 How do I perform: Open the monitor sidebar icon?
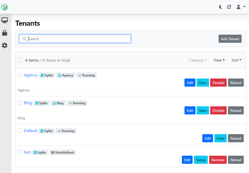5,20
